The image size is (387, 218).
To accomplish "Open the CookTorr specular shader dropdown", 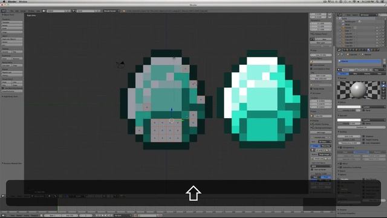I will [x=374, y=120].
